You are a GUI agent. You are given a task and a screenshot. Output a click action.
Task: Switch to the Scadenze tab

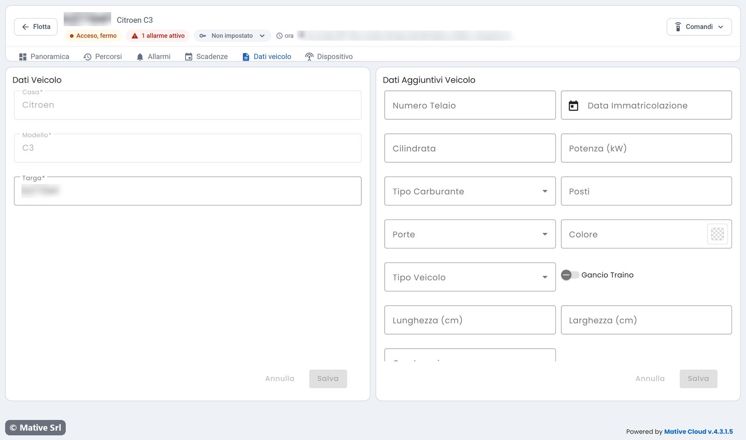click(x=206, y=56)
